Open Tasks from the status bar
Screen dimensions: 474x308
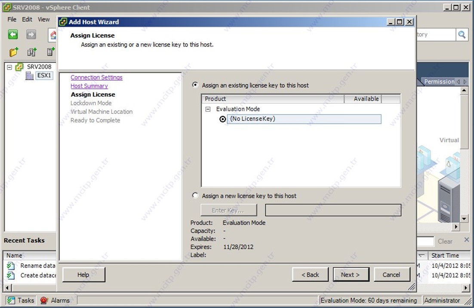21,300
